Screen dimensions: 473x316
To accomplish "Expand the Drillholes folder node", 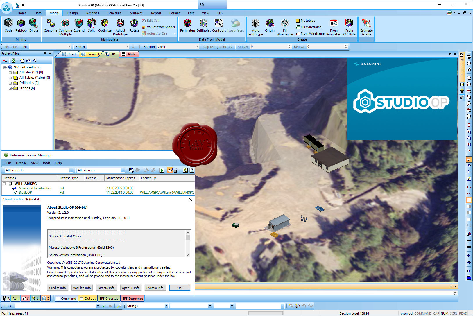I will tap(10, 83).
